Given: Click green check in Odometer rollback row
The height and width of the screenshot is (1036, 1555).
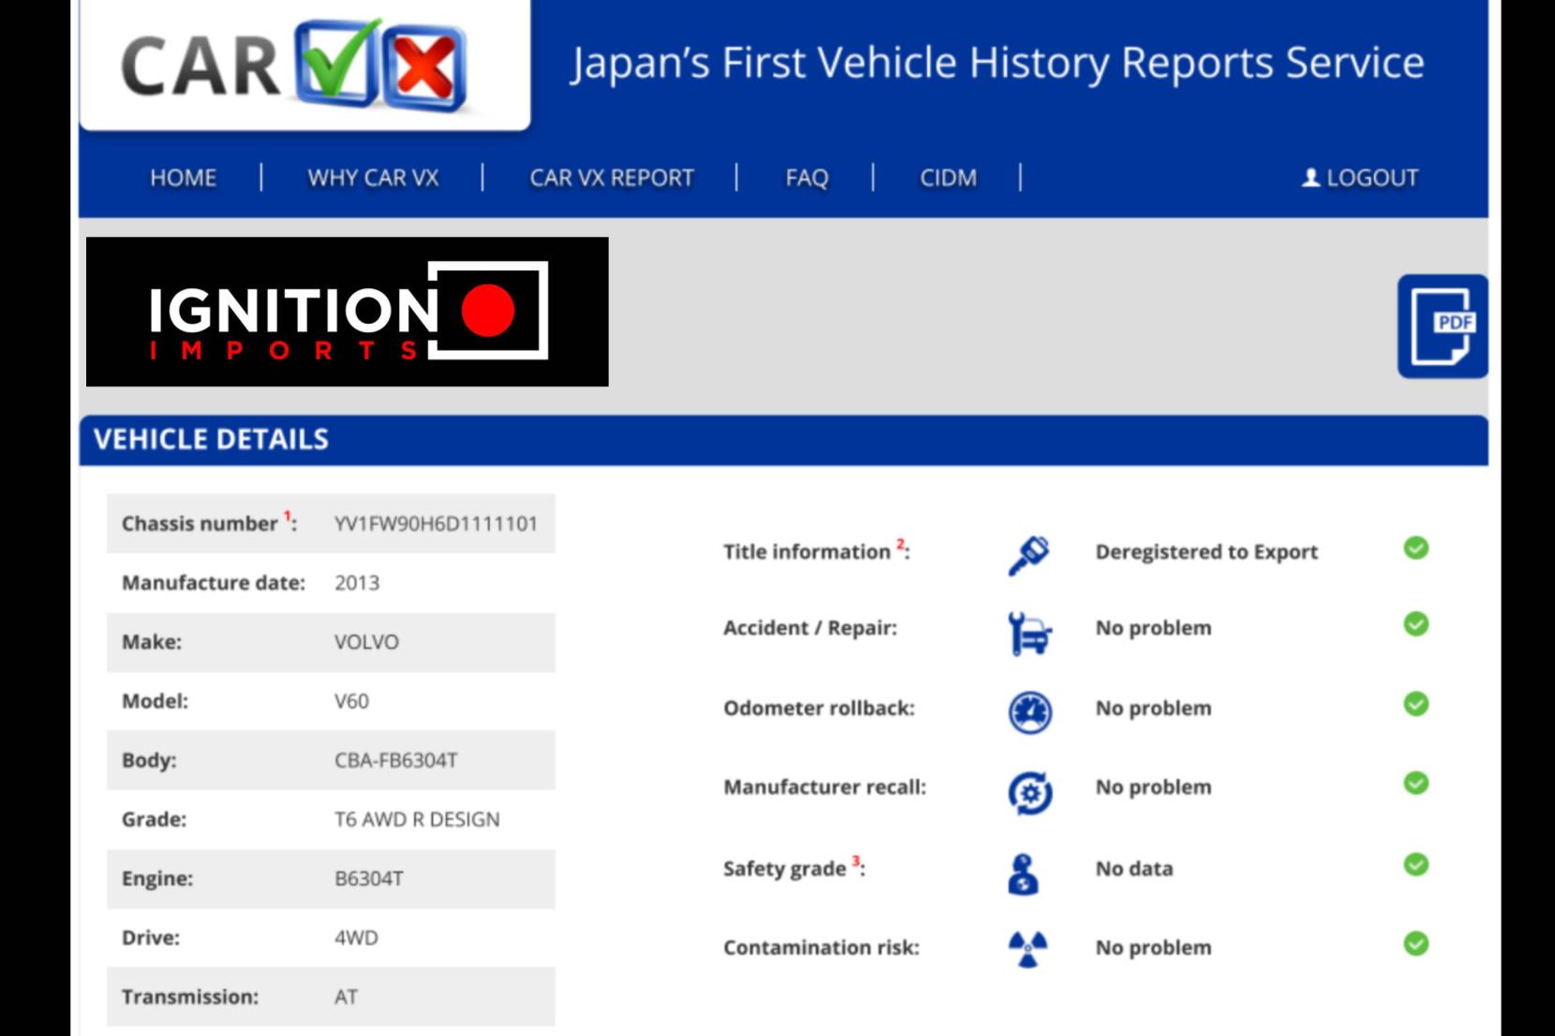Looking at the screenshot, I should pos(1416,704).
